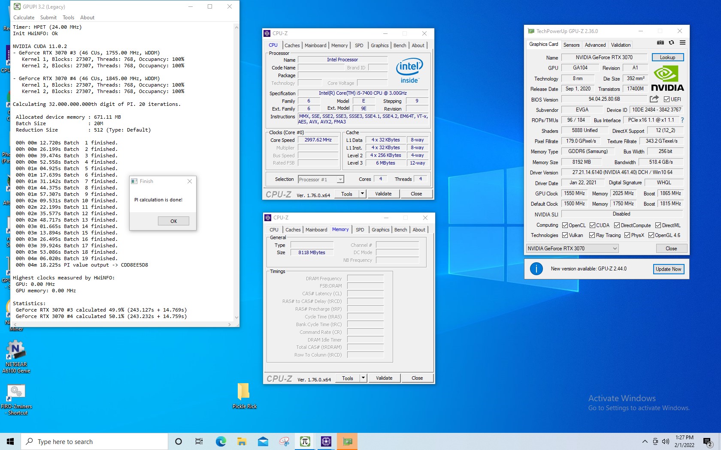Switch to Caches tab in upper CPU-Z

click(292, 45)
